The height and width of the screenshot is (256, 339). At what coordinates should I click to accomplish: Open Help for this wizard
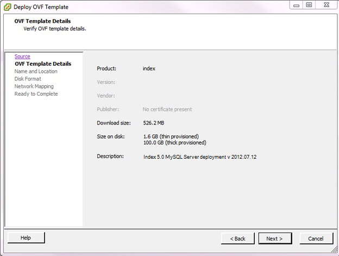(26, 238)
